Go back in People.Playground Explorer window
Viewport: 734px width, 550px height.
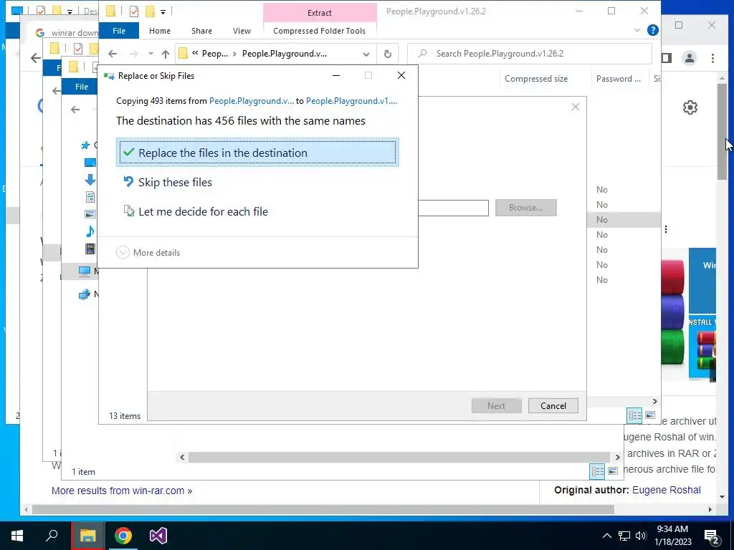pos(113,54)
